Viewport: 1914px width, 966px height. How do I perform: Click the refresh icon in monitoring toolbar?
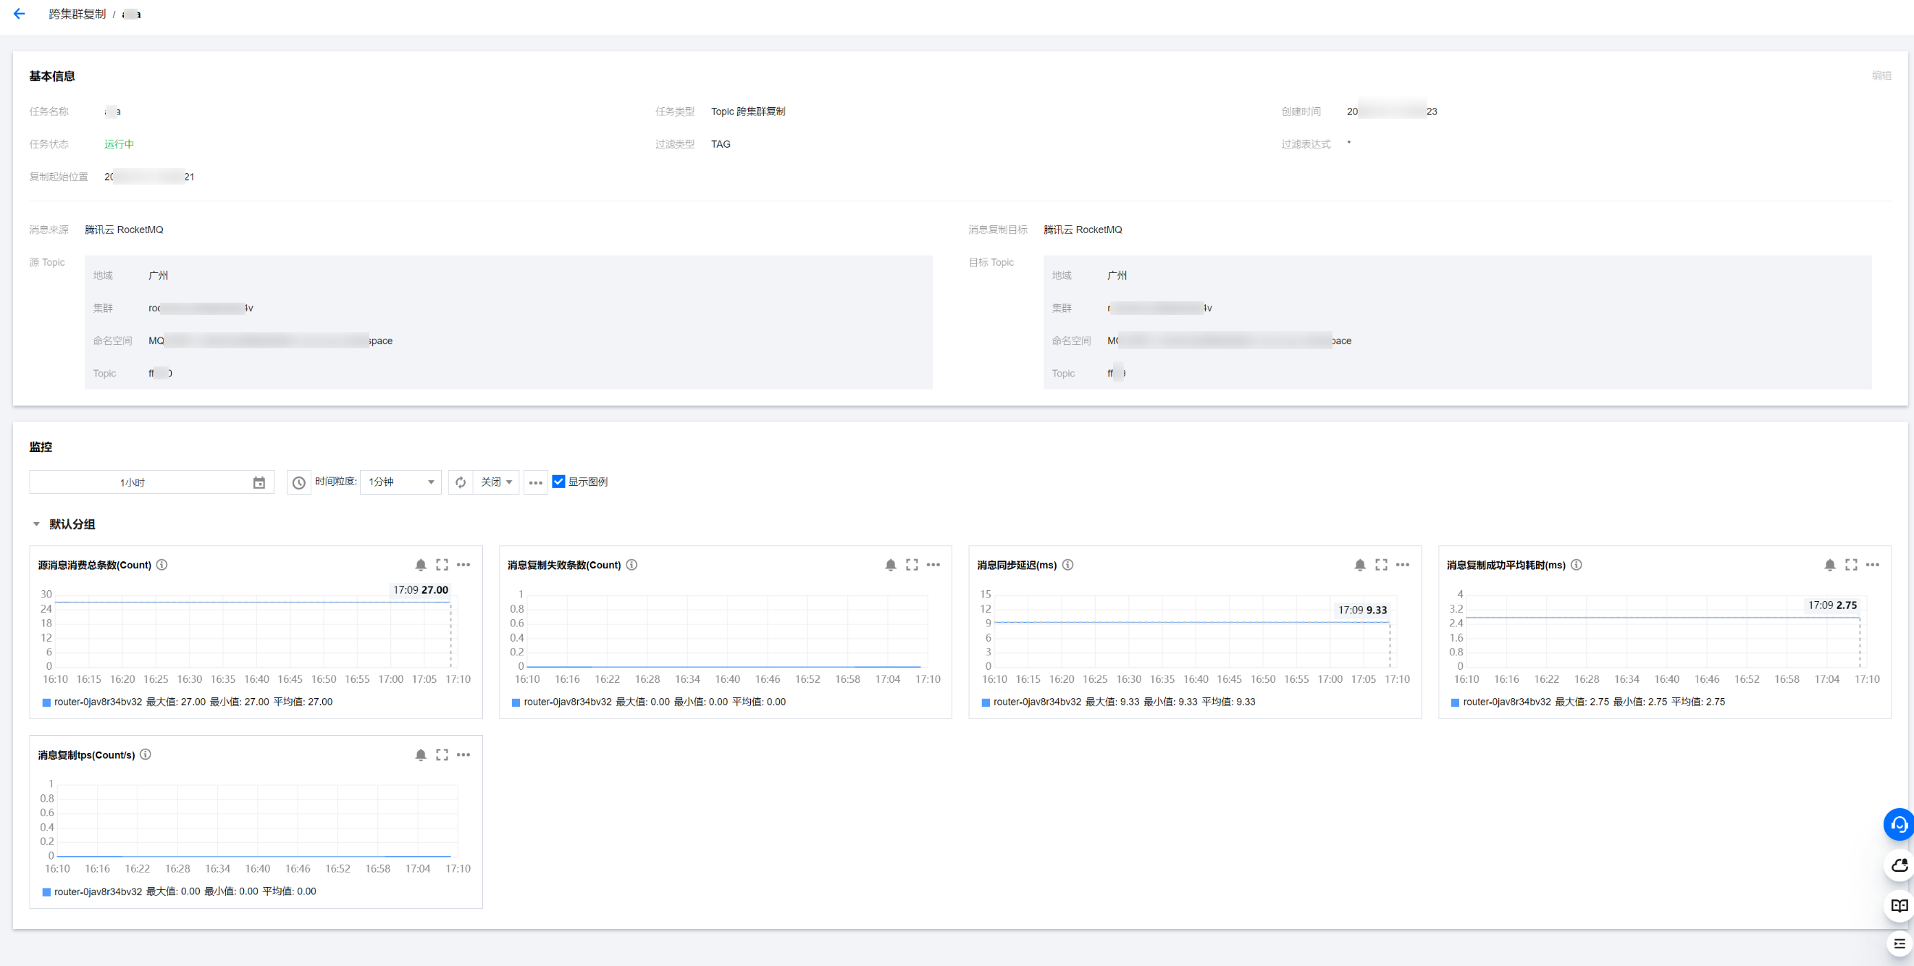pos(461,482)
